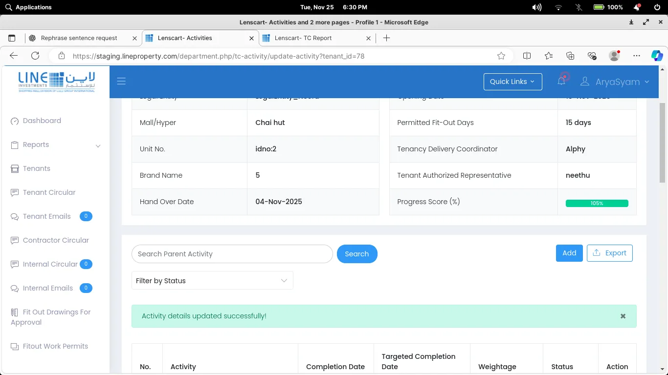Click the blue Search button

coord(356,254)
